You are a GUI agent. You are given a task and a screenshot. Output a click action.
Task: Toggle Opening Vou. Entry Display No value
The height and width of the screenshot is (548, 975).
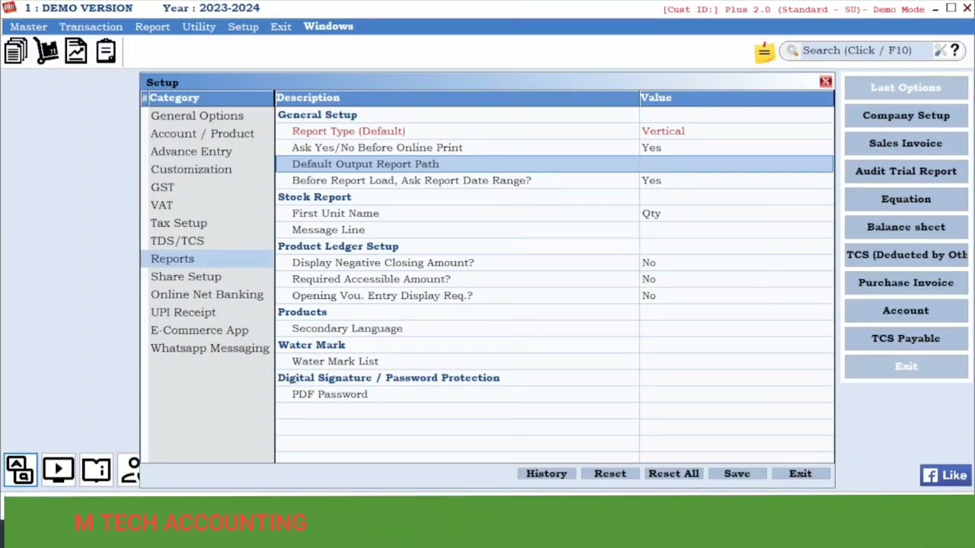(648, 295)
